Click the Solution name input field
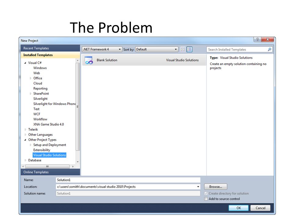293x220 pixels. click(128, 193)
